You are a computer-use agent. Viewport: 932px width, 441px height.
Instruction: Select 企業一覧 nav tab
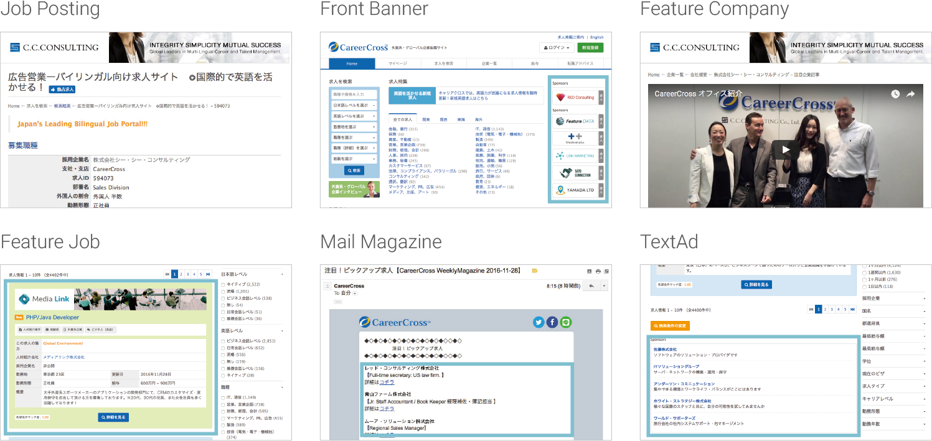coord(489,63)
